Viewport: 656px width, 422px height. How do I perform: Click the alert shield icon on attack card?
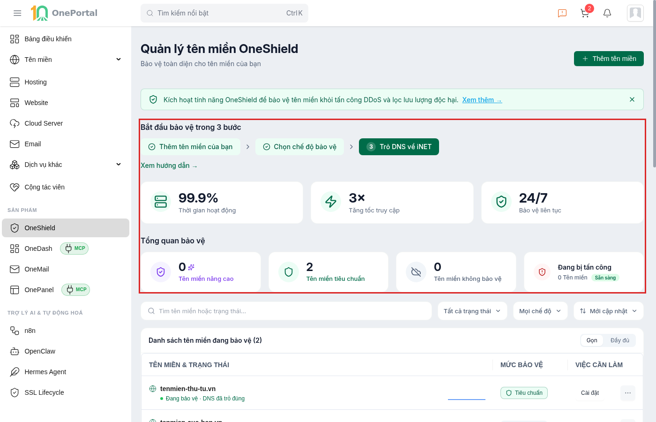pos(542,272)
